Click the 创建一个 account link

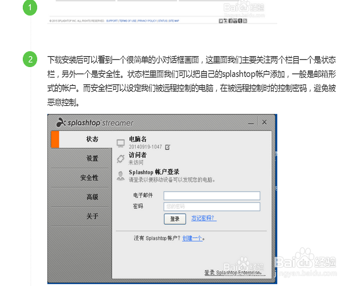coord(192,238)
